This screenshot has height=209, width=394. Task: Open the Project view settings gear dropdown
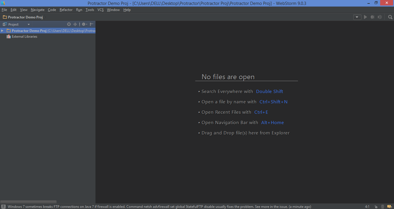[84, 24]
